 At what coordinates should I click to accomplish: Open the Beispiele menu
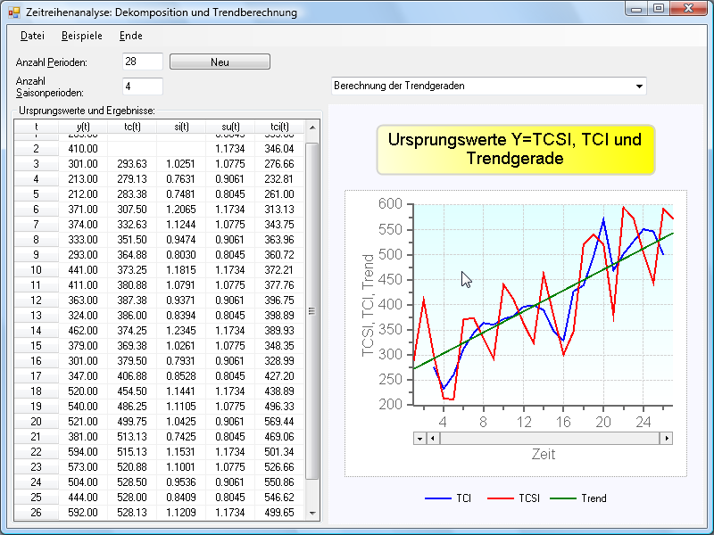[x=82, y=36]
